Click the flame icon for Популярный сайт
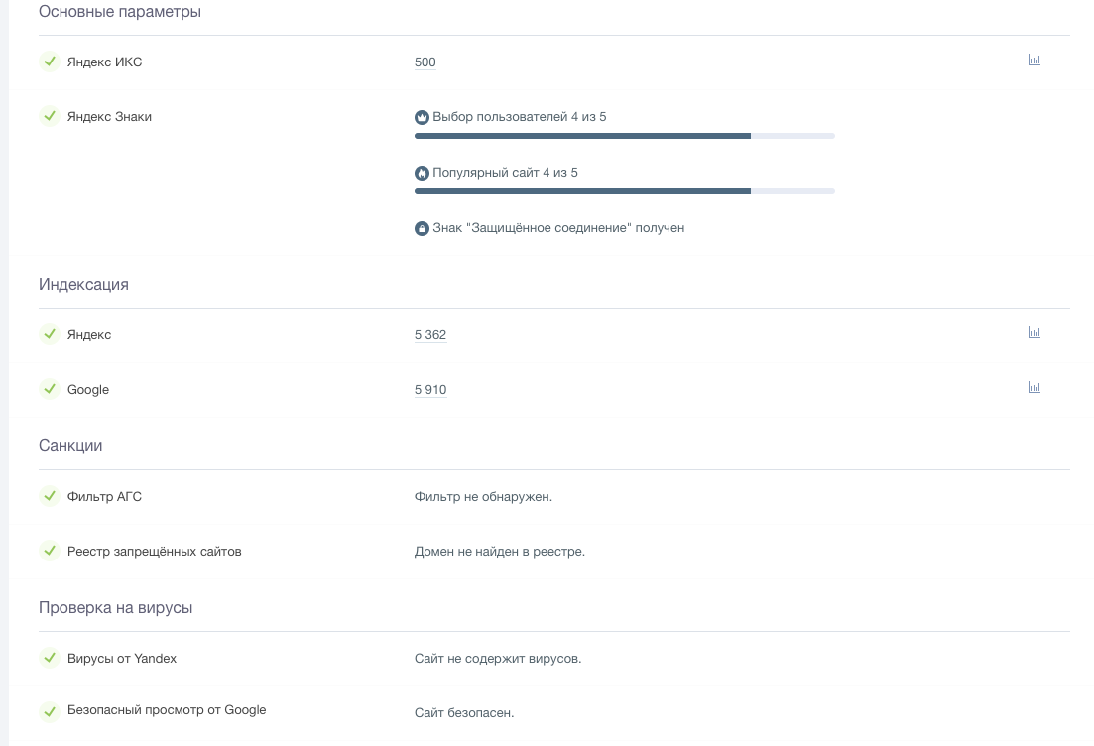Viewport: 1094px width, 746px height. 422,173
